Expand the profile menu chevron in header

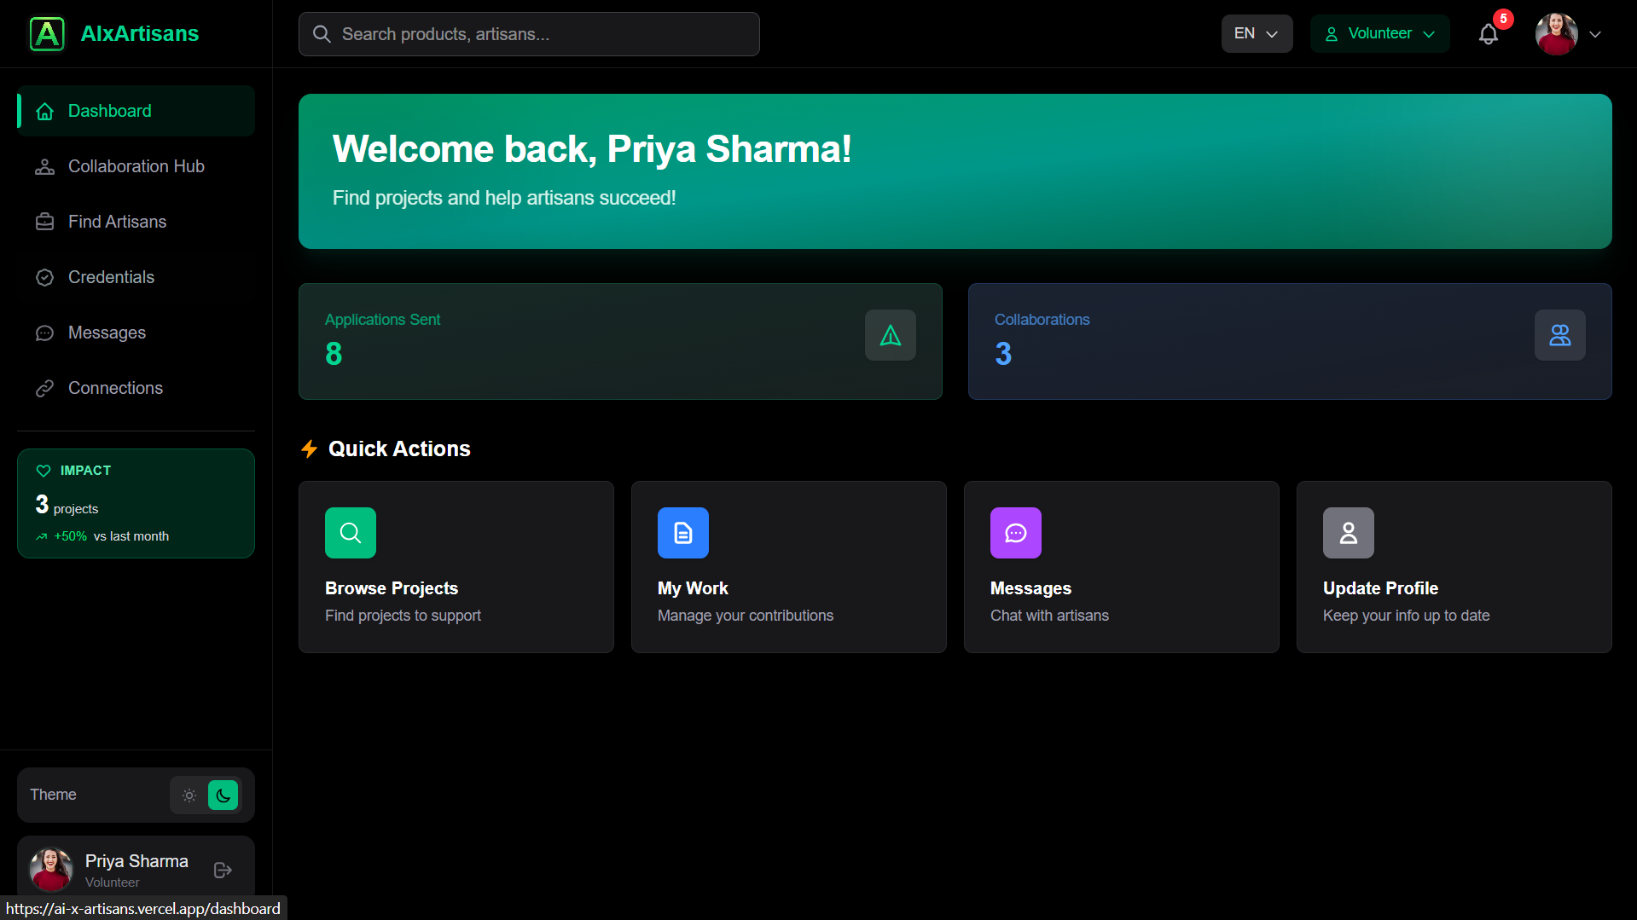click(x=1595, y=35)
